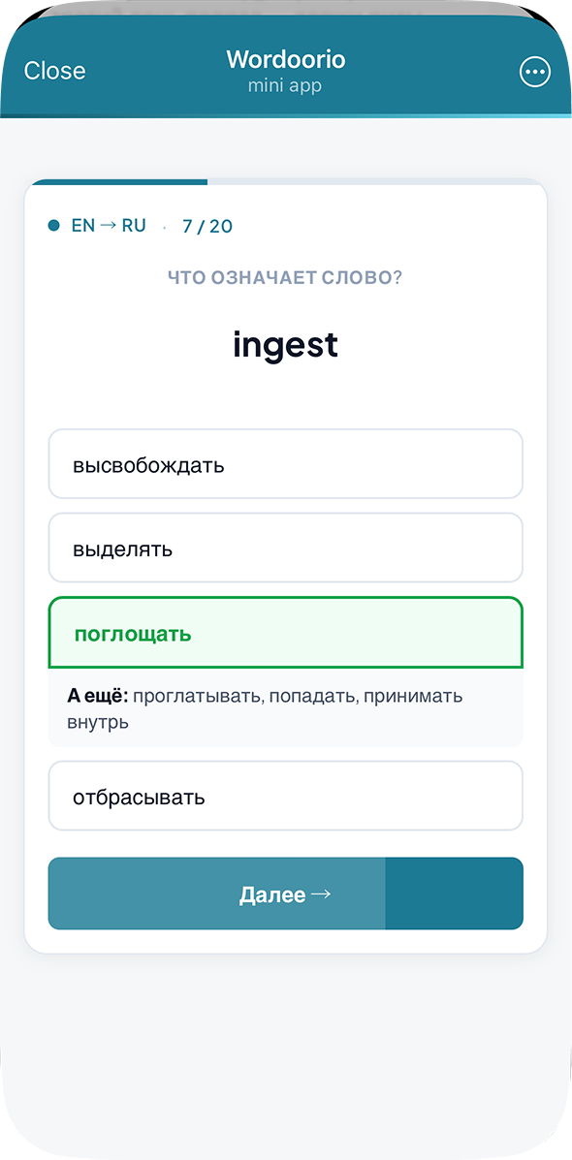This screenshot has width=572, height=1160.
Task: Click the darker arrow segment of Далее
Action: click(x=454, y=894)
